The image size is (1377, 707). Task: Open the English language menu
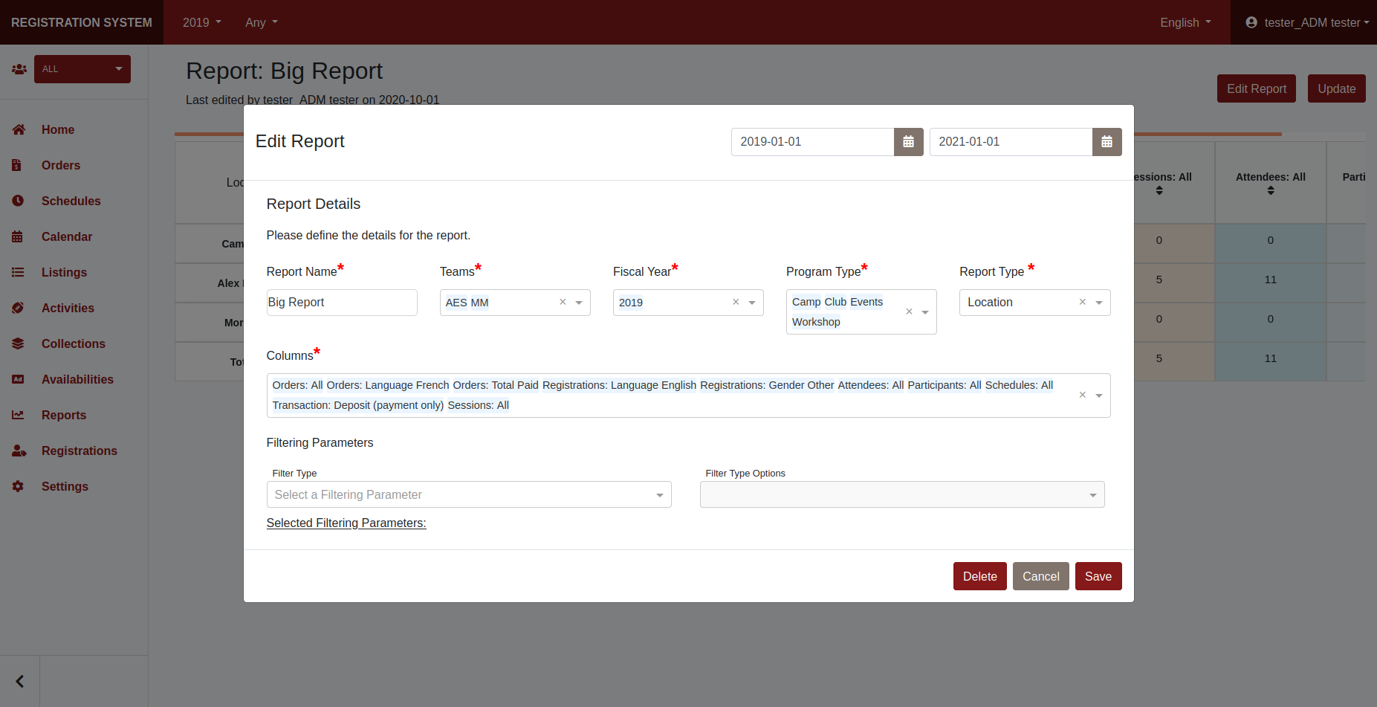coord(1185,22)
